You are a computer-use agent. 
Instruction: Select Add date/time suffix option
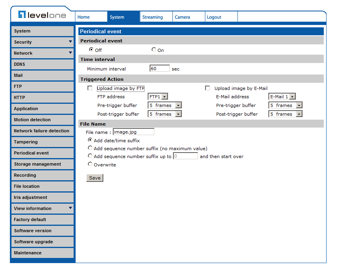pos(90,140)
